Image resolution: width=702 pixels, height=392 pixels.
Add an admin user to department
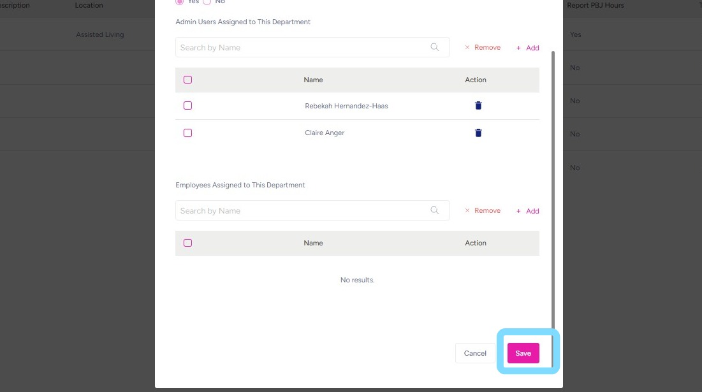point(528,48)
